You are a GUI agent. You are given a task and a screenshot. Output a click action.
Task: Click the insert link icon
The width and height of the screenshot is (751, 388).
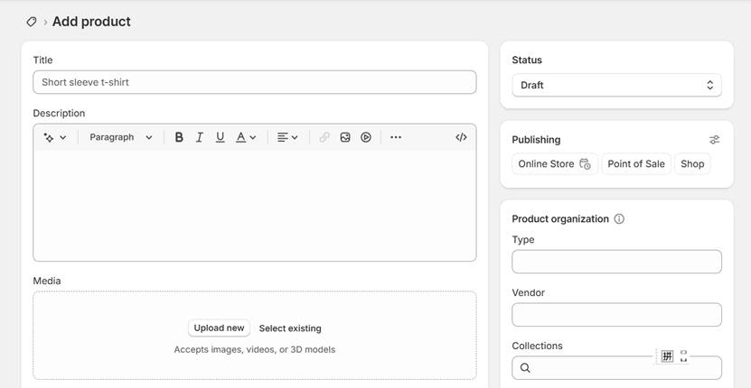(324, 137)
